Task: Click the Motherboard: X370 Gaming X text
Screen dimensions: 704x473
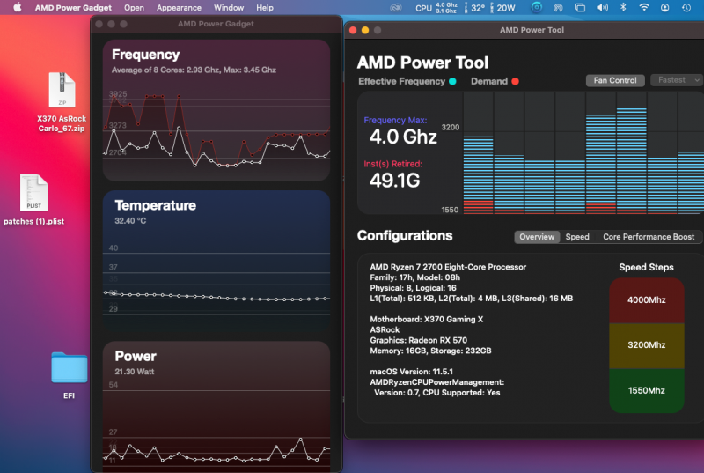Action: click(426, 320)
